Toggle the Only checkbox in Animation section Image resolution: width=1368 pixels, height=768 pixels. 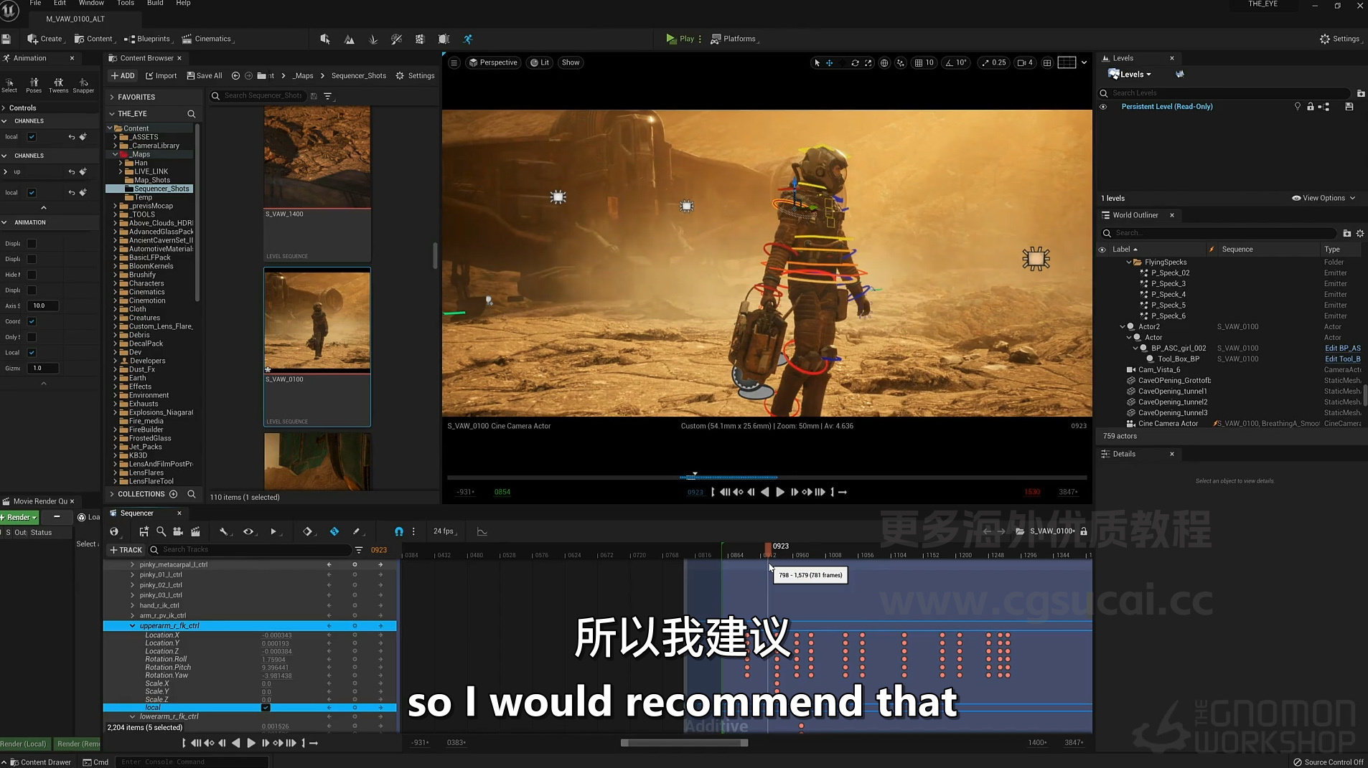pos(32,337)
